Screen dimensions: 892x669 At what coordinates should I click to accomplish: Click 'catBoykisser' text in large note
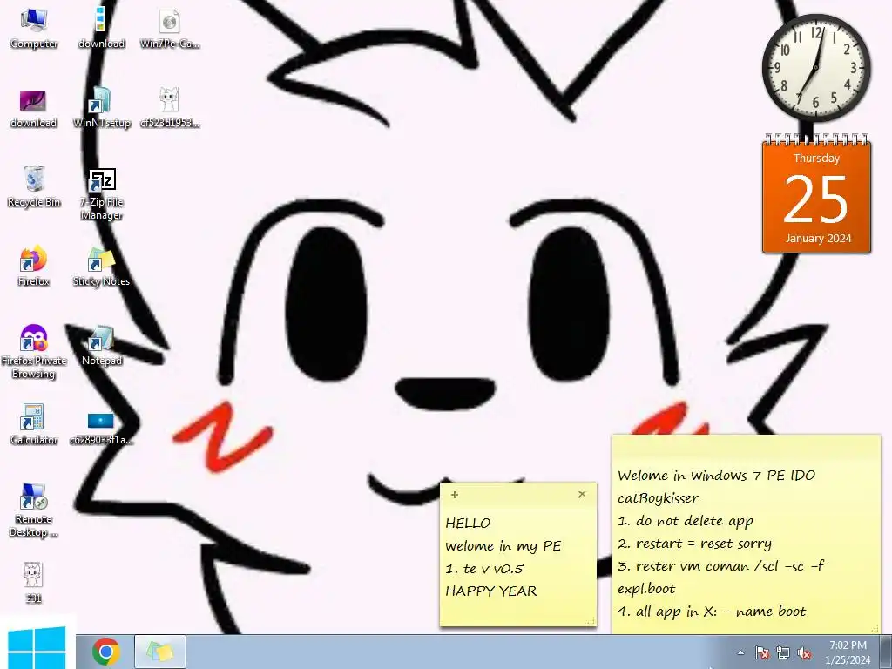(x=659, y=498)
